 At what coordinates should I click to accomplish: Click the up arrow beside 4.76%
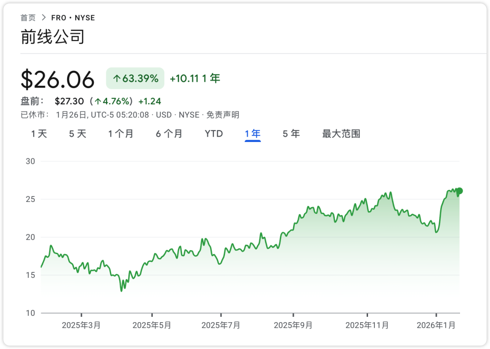coord(98,101)
